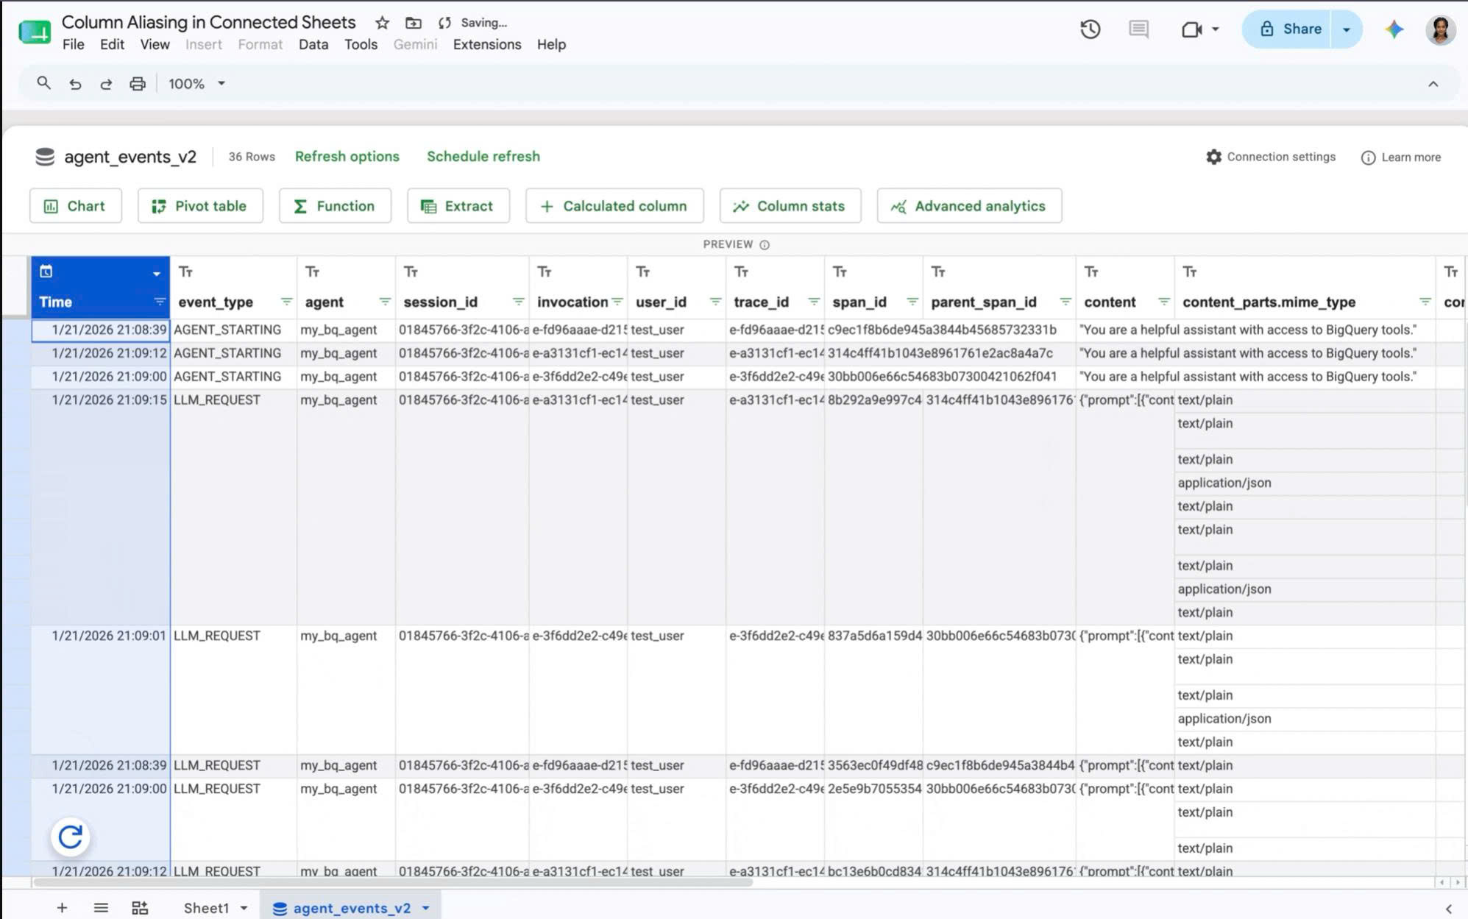1468x919 pixels.
Task: Create a Chart from the data
Action: pyautogui.click(x=75, y=206)
